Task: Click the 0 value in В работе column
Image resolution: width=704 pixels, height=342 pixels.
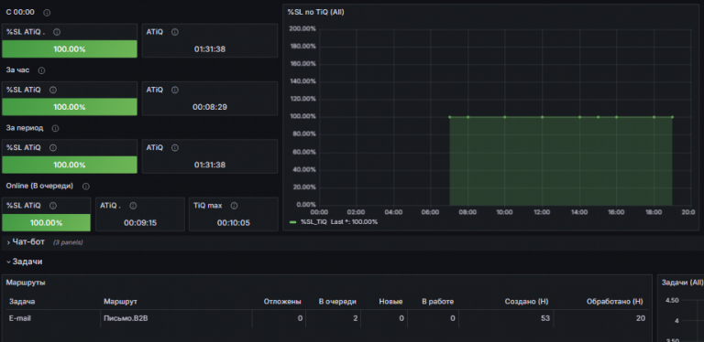Action: pyautogui.click(x=453, y=319)
